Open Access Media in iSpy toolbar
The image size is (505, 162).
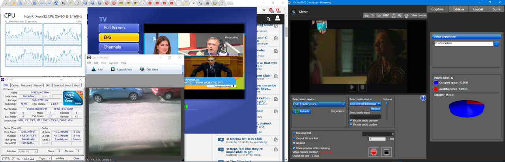pyautogui.click(x=122, y=69)
